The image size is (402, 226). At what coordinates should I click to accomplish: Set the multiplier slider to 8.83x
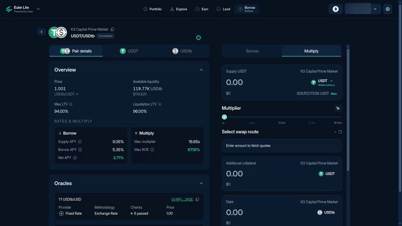[x=282, y=117]
